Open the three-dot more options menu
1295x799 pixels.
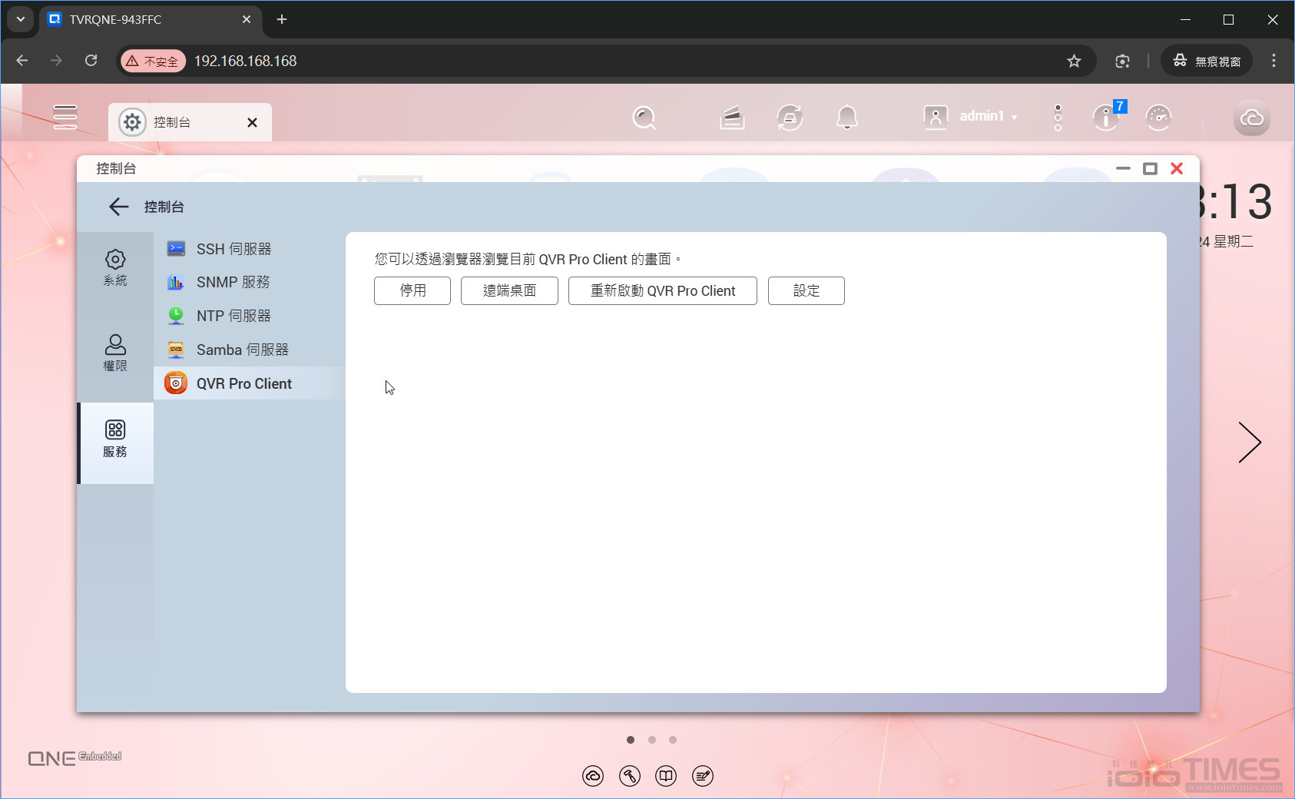coord(1057,117)
